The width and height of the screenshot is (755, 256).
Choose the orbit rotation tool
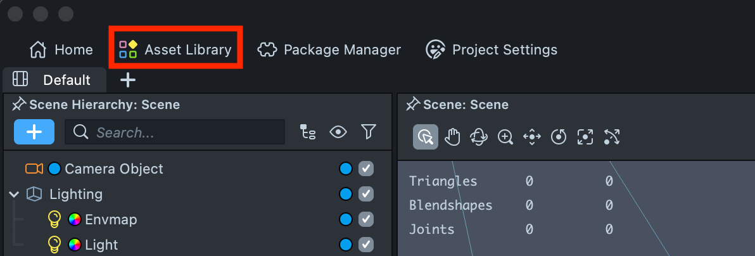(x=478, y=136)
